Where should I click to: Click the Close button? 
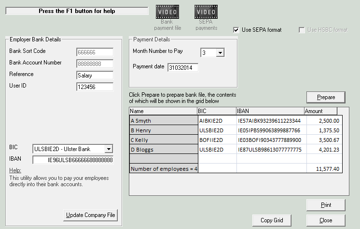(x=326, y=220)
